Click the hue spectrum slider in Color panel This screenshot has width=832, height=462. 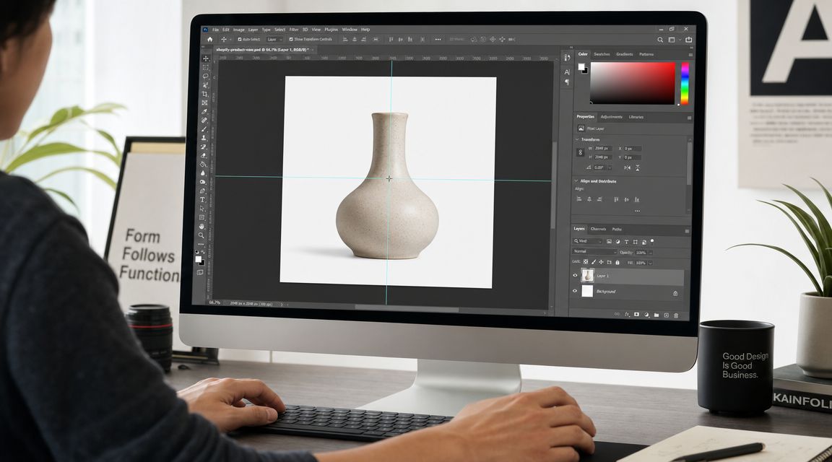(x=685, y=83)
